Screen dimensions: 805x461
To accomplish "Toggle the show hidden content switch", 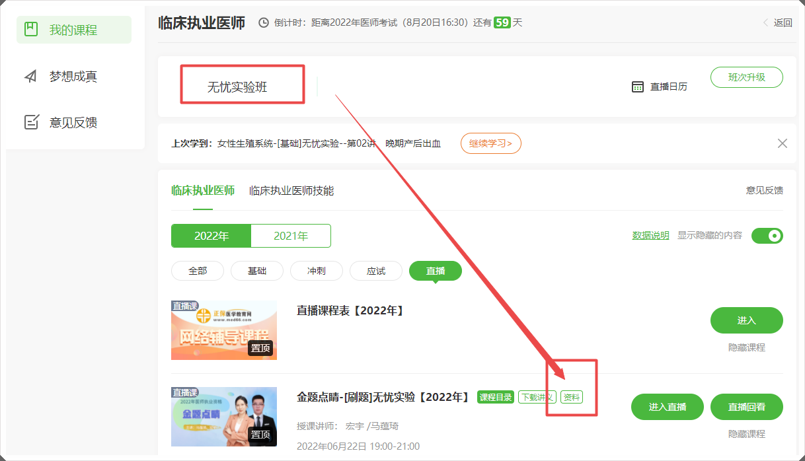I will pos(767,236).
